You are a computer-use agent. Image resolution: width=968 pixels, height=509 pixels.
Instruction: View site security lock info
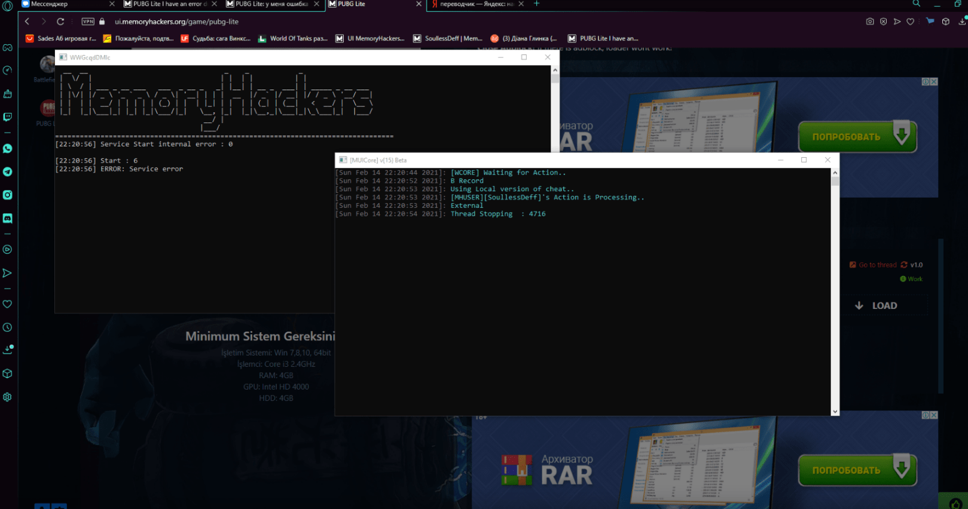pyautogui.click(x=102, y=22)
